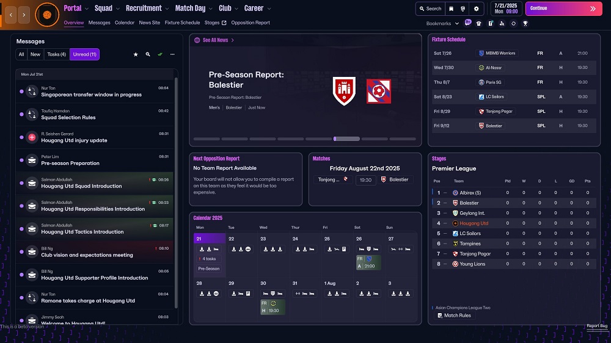Click the See All News link
Screen dimensions: 611x343
(x=214, y=40)
